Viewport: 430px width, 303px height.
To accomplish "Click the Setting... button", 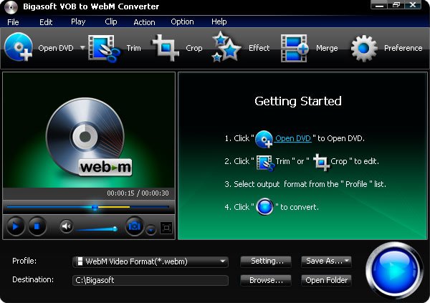I will [266, 261].
